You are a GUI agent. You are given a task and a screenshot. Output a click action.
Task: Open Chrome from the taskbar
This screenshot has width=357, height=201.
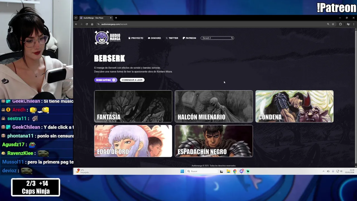pos(235,171)
